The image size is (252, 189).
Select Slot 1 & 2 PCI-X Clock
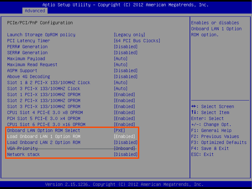[49, 83]
